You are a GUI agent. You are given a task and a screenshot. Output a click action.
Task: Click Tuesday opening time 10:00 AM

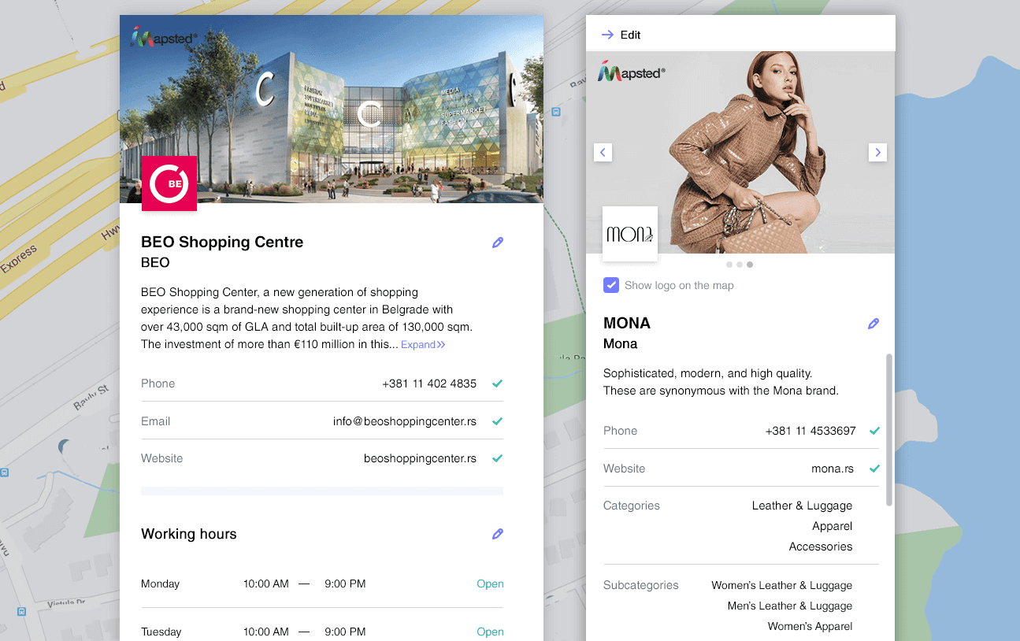coord(266,632)
